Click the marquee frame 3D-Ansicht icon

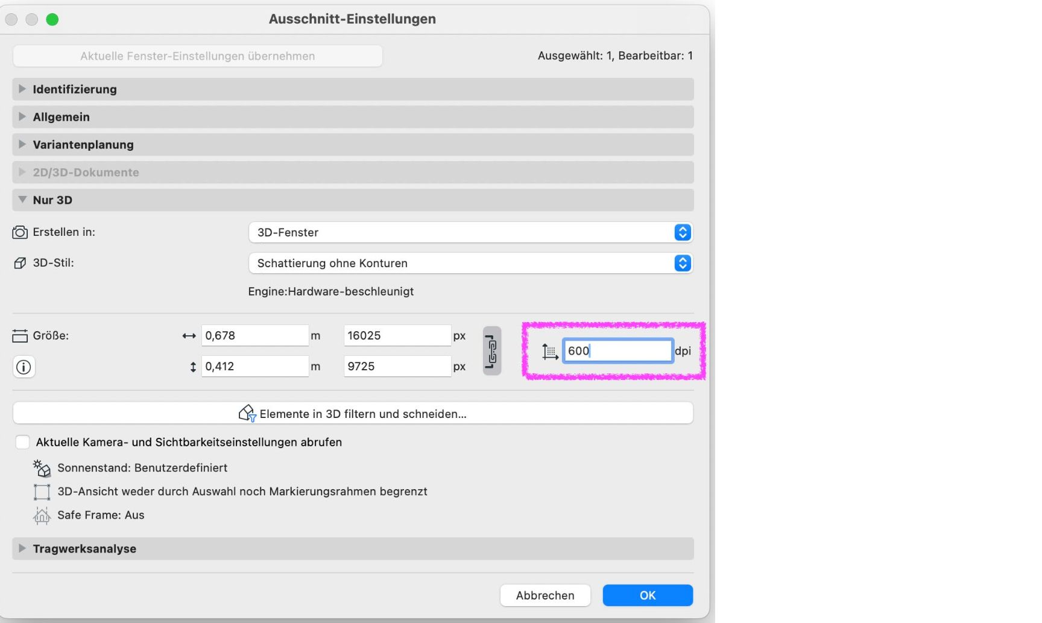click(x=42, y=492)
